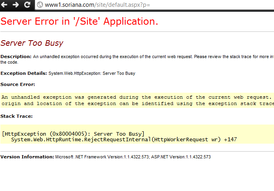Select the bold 'Stack Trace:' label
Screen dimensions: 274x191
coord(16,116)
